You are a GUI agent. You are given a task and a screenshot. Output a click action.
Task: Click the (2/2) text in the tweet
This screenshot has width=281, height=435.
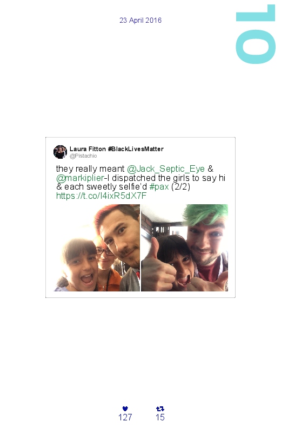[x=181, y=187]
